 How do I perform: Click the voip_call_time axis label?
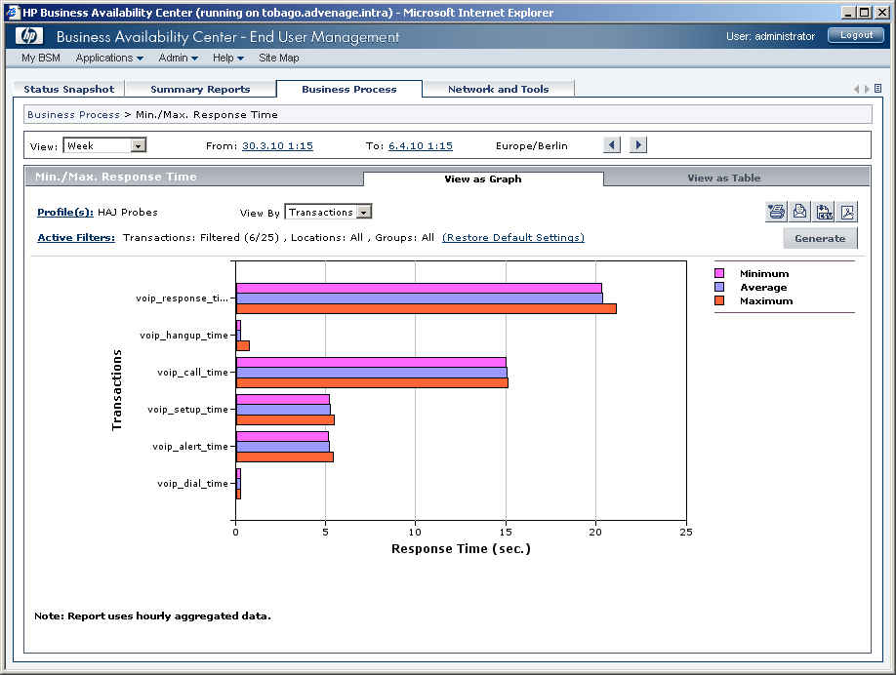(x=192, y=373)
